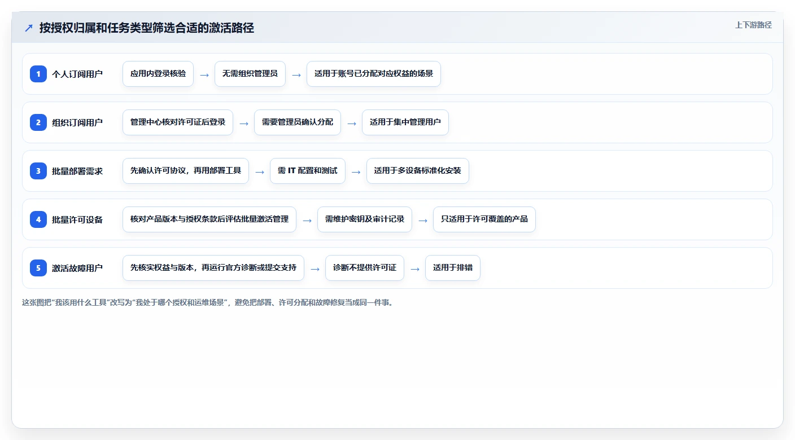The image size is (795, 440).
Task: Click the 只适用于许可覆盖的产品 chip
Action: 484,219
